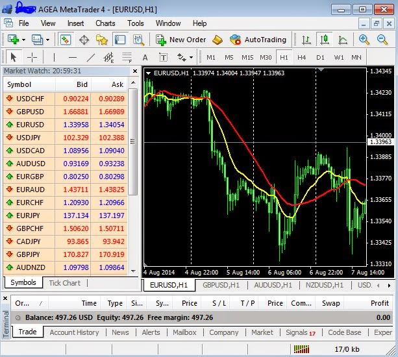Open the Signals terminal tab
This screenshot has width=398, height=357.
(x=301, y=332)
